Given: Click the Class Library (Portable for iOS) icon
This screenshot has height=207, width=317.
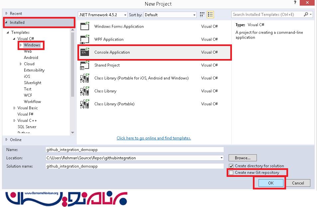Looking at the screenshot, I should click(85, 78).
